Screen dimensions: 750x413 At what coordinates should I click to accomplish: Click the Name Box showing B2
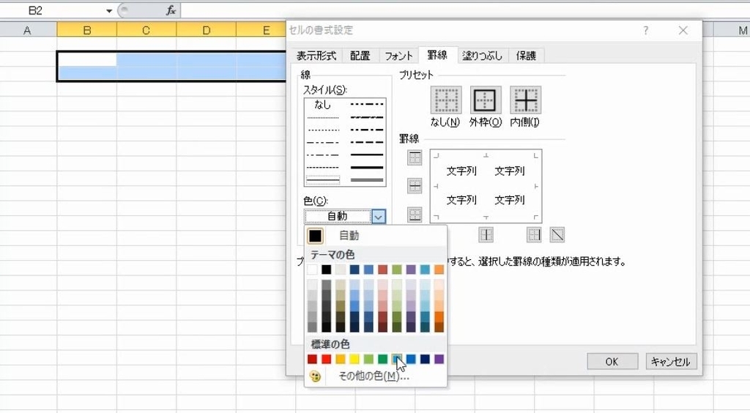[53, 10]
